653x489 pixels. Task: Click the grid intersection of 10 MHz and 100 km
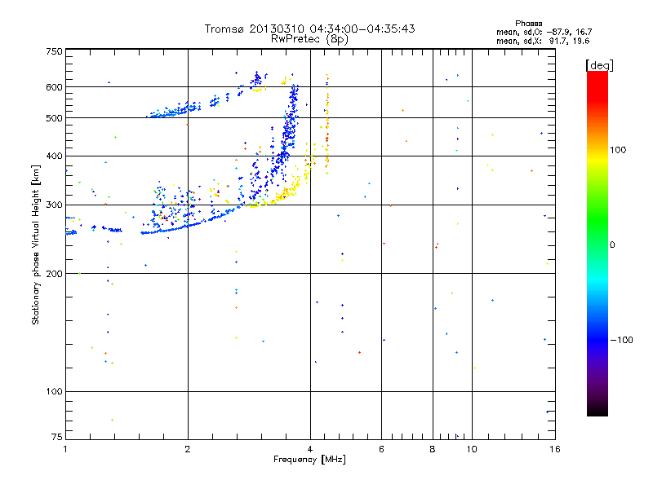(472, 391)
